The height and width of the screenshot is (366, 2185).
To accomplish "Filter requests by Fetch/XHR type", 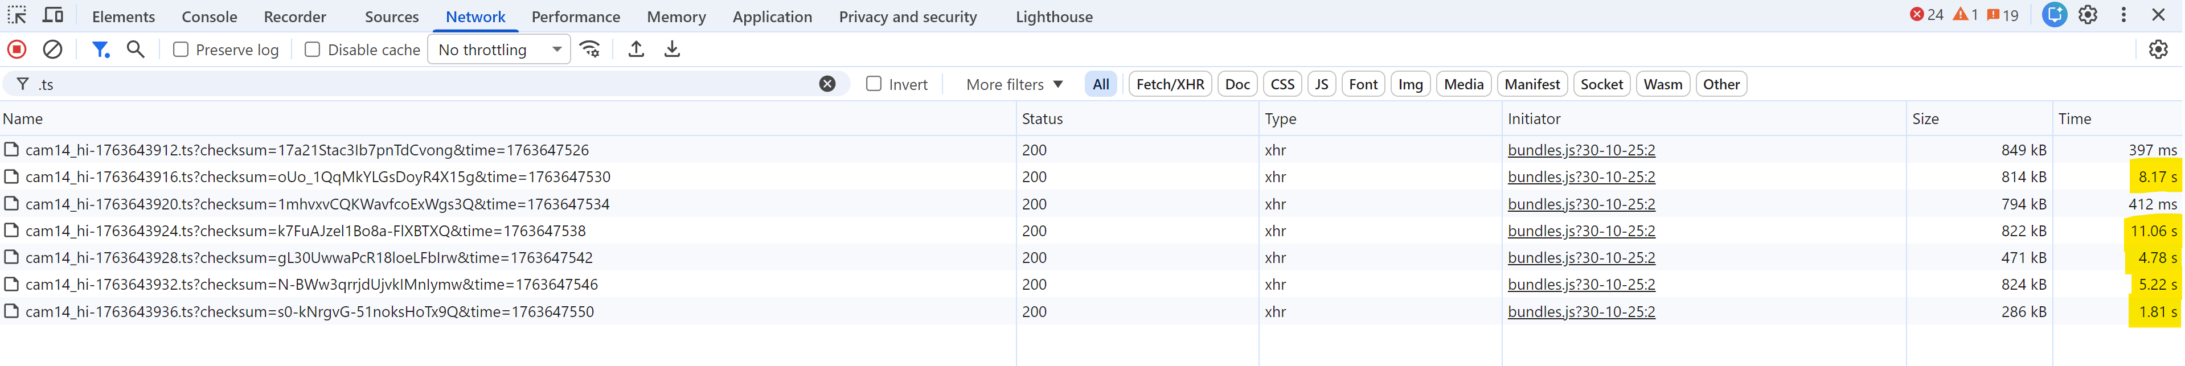I will tap(1170, 84).
